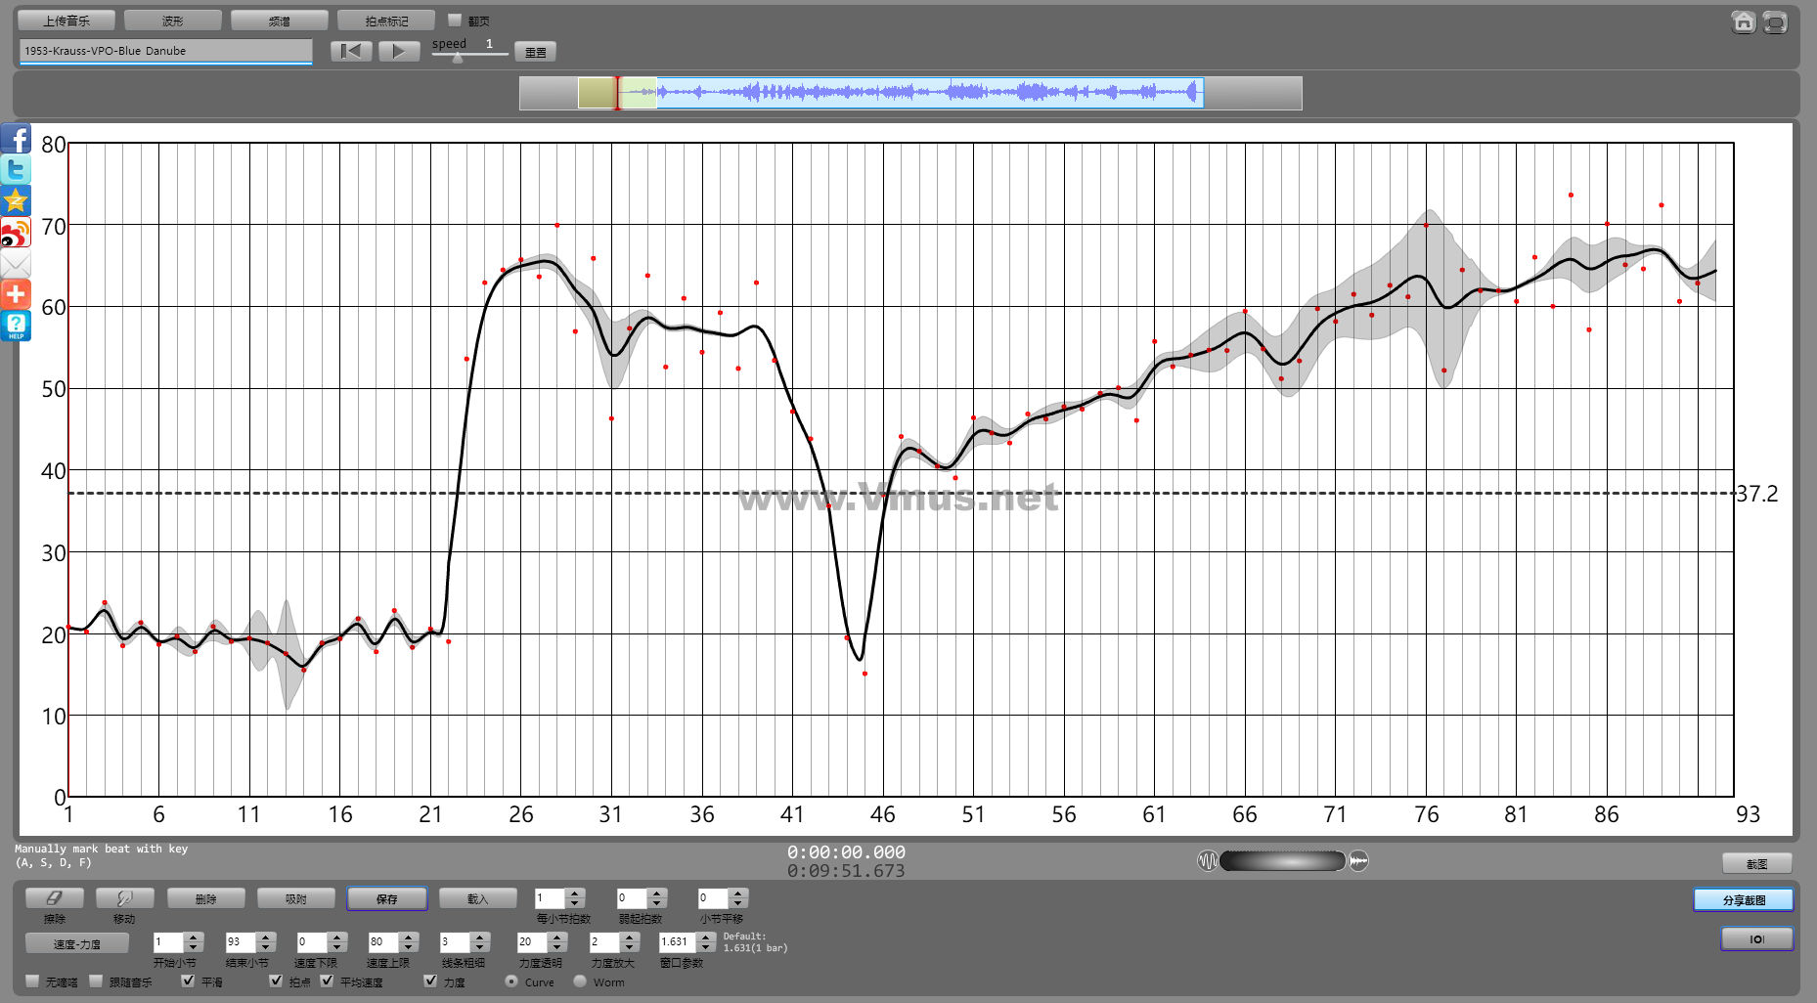Decrease the 力度透明 opacity value
Image resolution: width=1817 pixels, height=1003 pixels.
[x=558, y=947]
